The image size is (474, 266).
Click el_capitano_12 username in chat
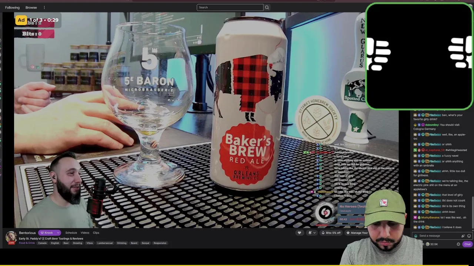click(x=434, y=150)
